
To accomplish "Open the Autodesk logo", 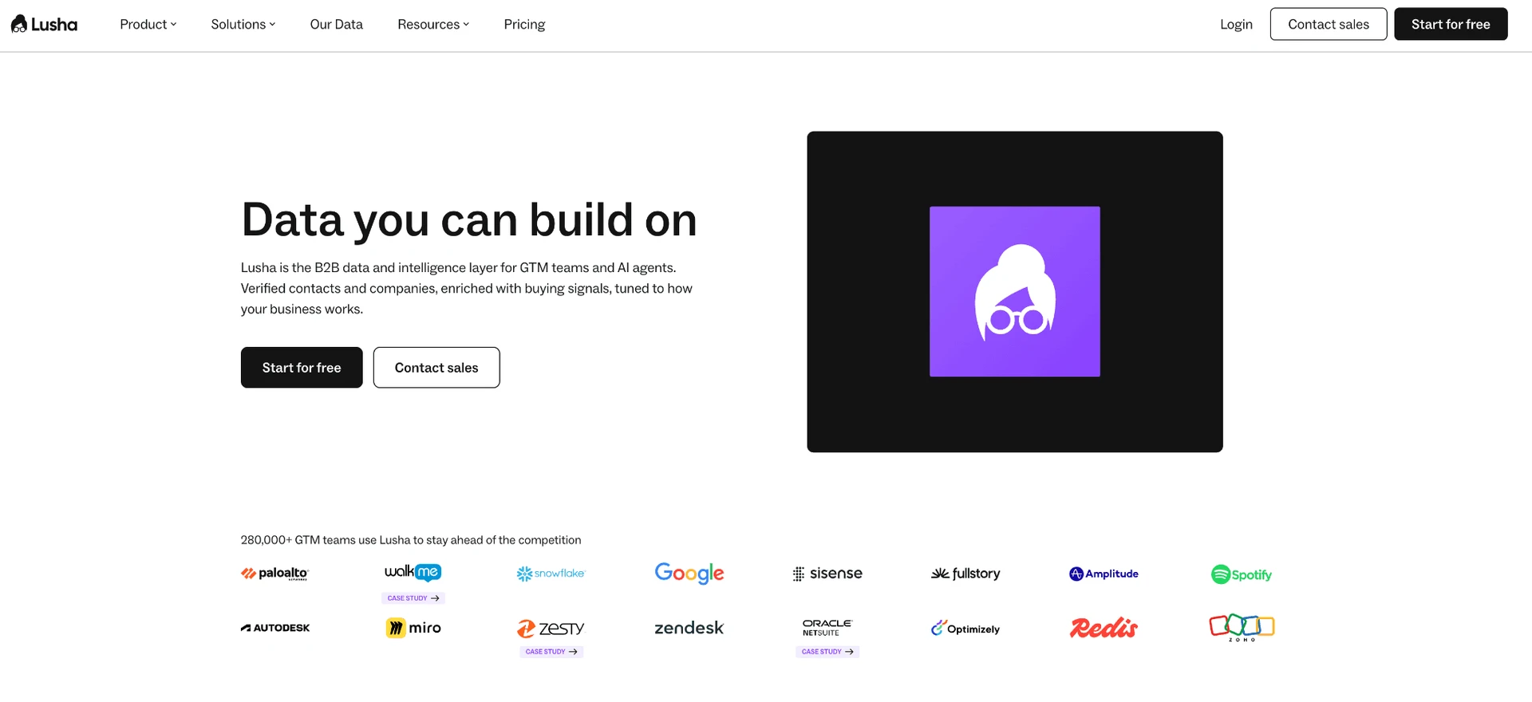I will [275, 628].
